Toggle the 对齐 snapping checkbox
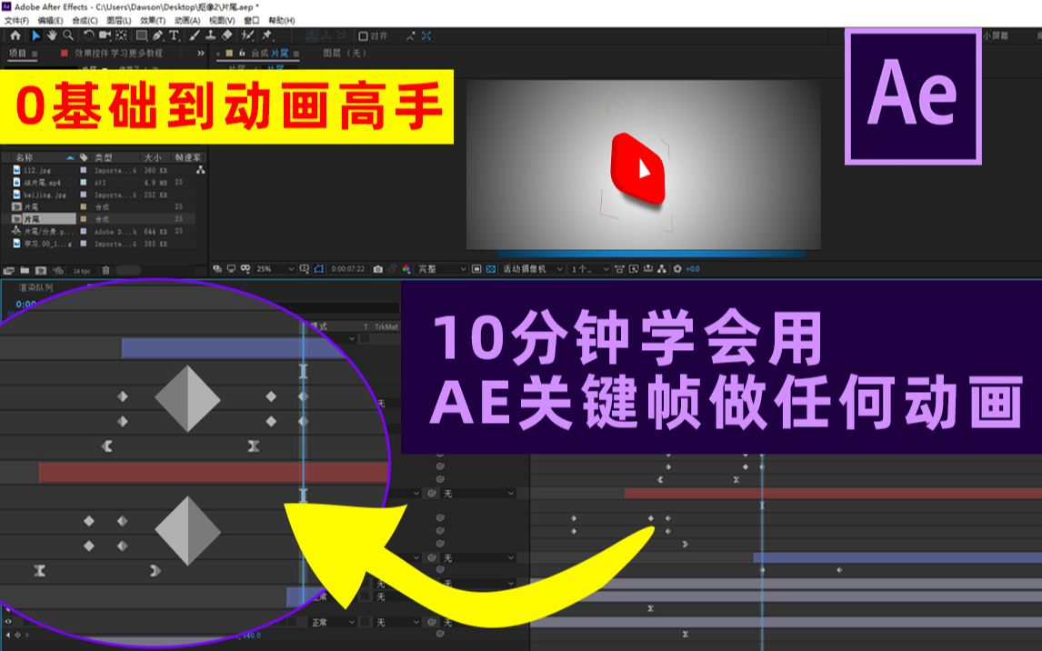 point(363,35)
